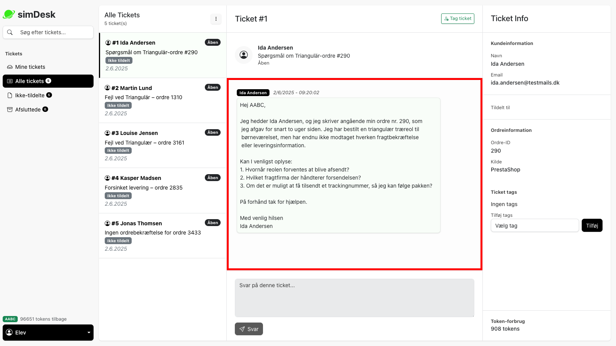Click the Alle tickets list icon
Screen dimensions: 616x346
click(x=9, y=81)
